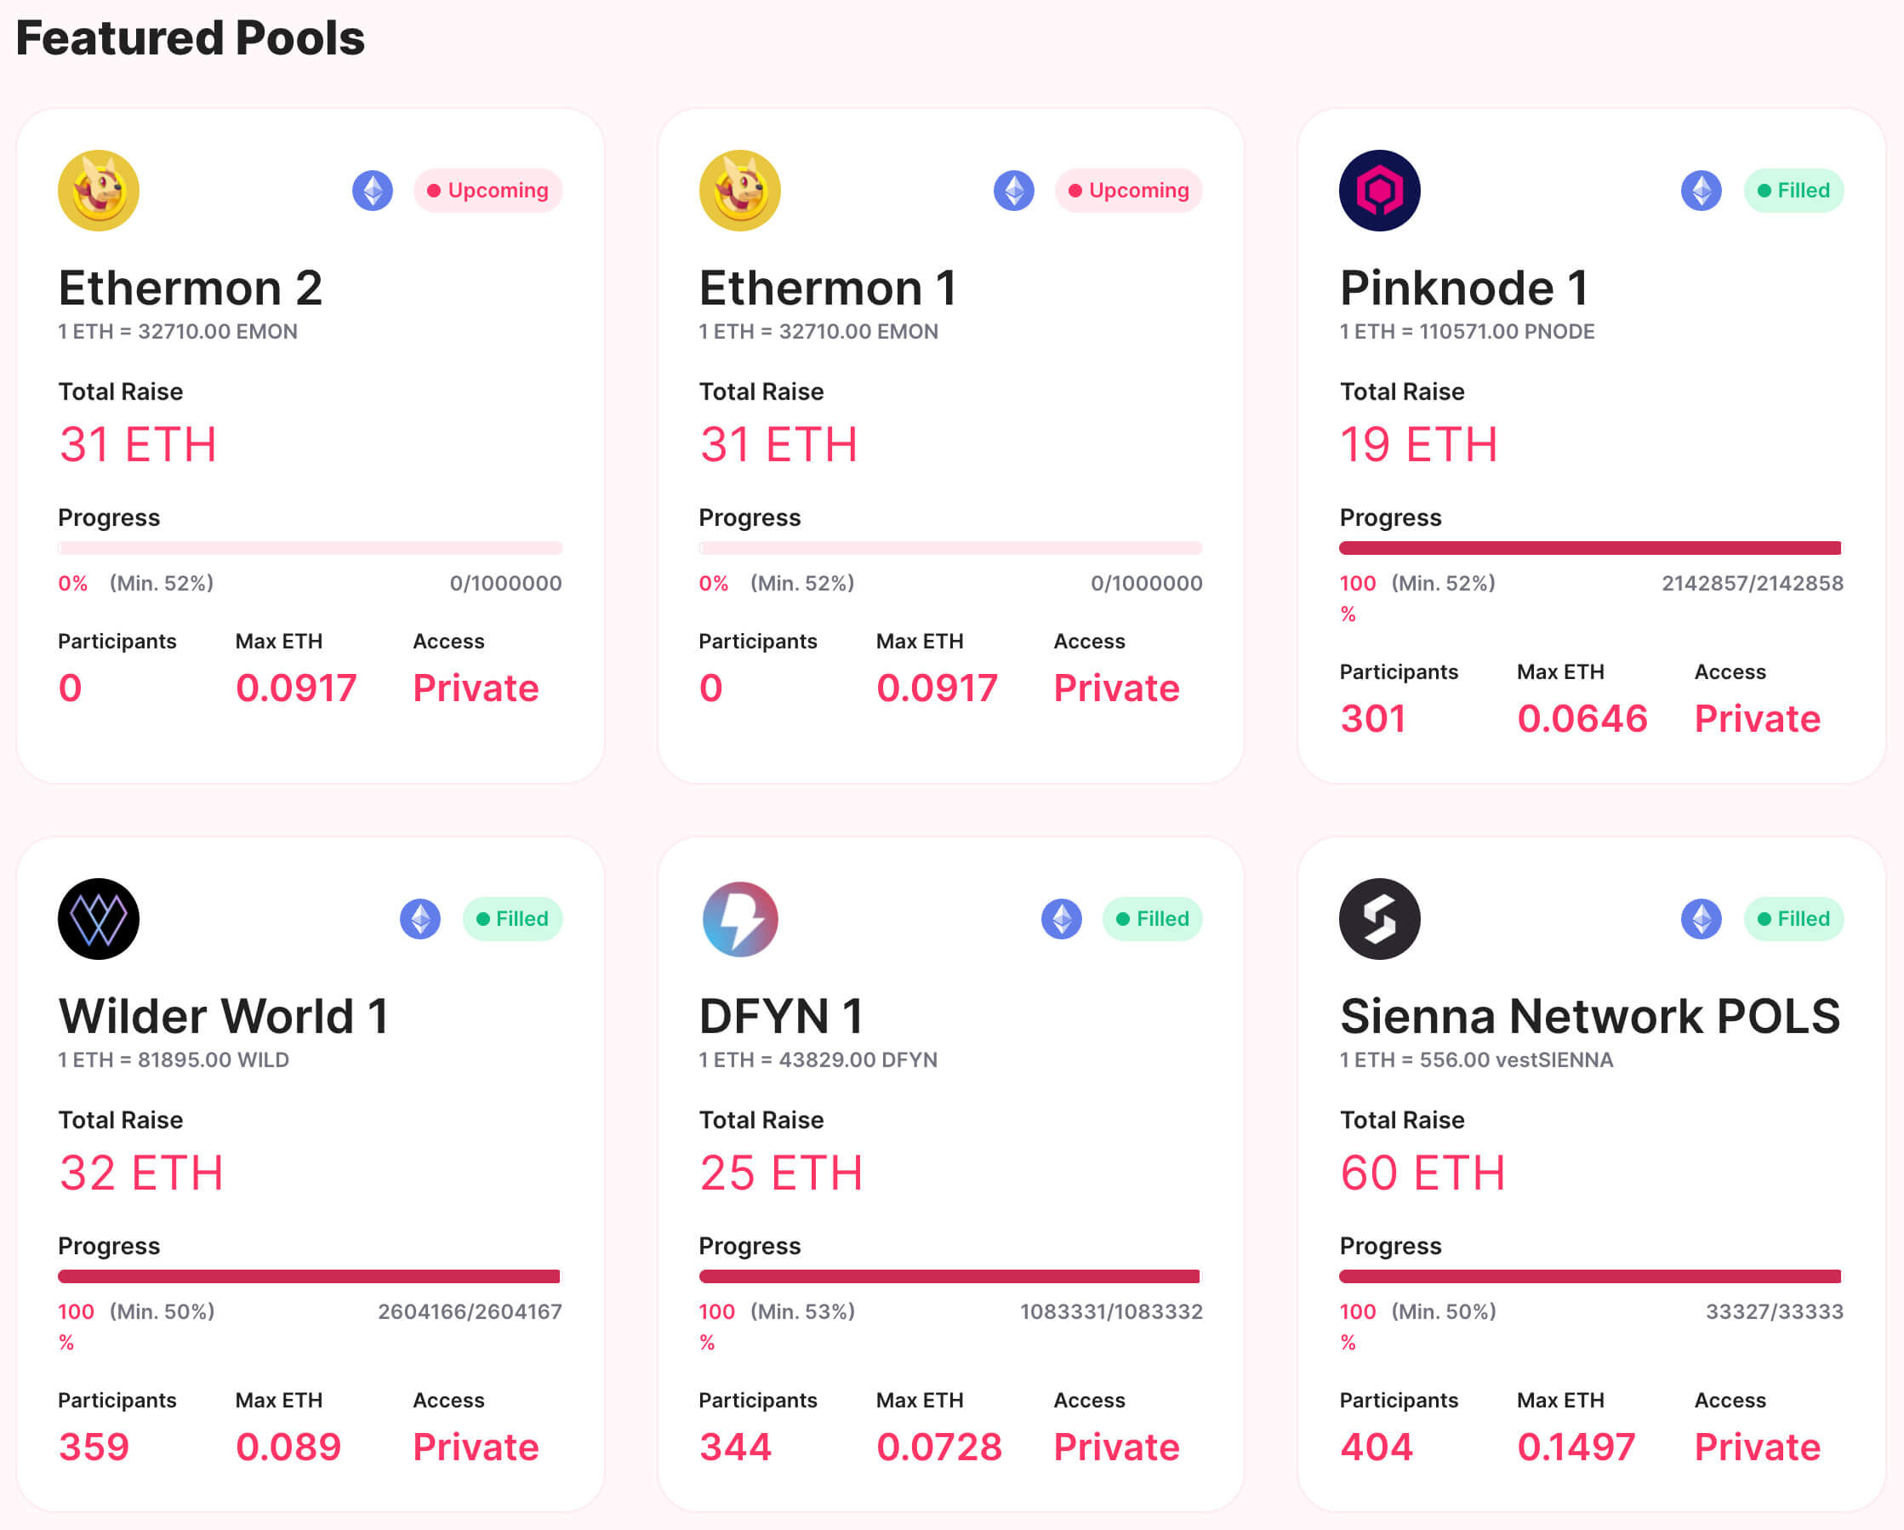Click the Ethermon 2 project logo

98,190
